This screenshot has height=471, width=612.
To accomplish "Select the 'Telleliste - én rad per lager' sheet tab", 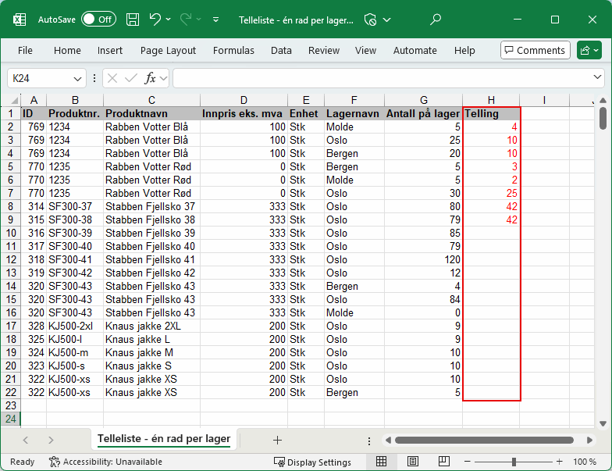I will pyautogui.click(x=164, y=439).
